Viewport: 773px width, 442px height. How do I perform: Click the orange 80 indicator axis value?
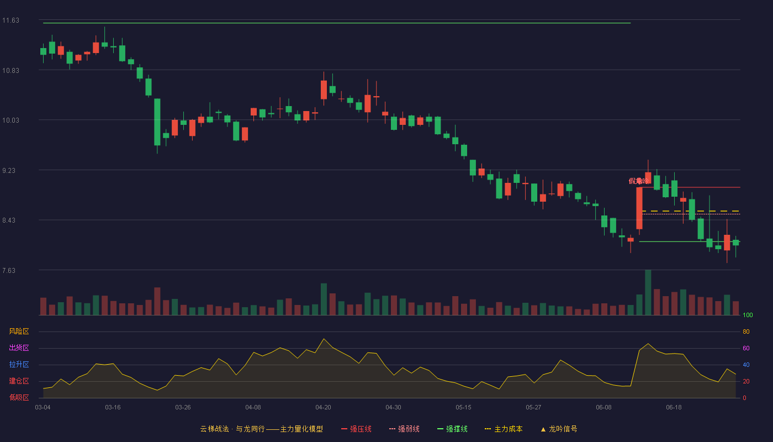point(746,331)
